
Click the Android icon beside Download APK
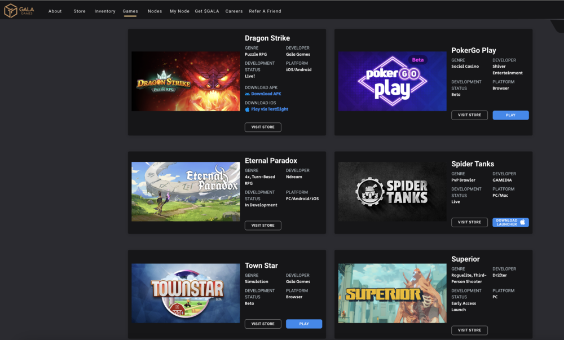click(247, 94)
